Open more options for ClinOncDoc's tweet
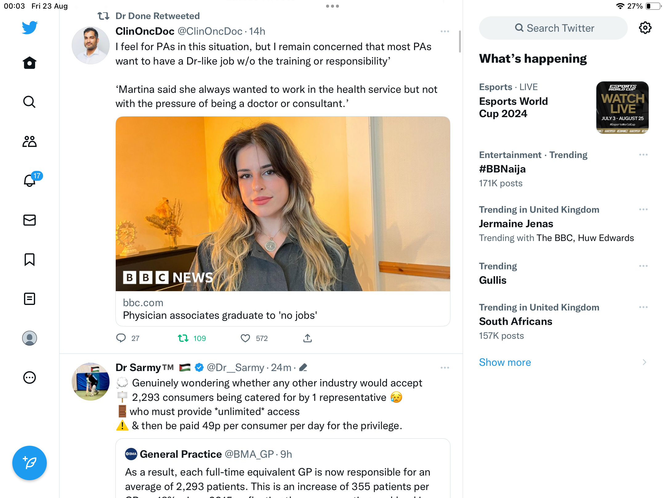 pos(445,31)
